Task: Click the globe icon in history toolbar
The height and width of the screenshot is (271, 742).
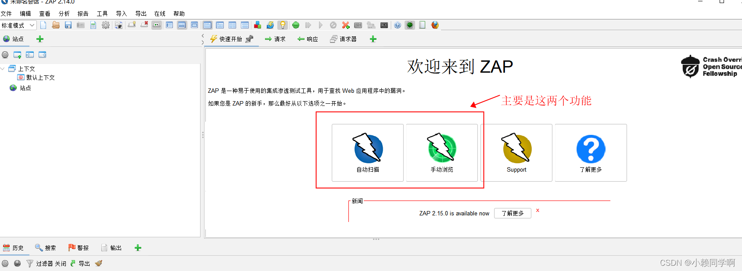Action: point(18,264)
